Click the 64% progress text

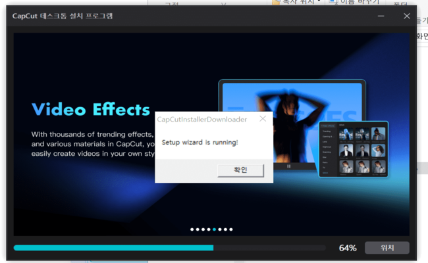click(x=348, y=248)
